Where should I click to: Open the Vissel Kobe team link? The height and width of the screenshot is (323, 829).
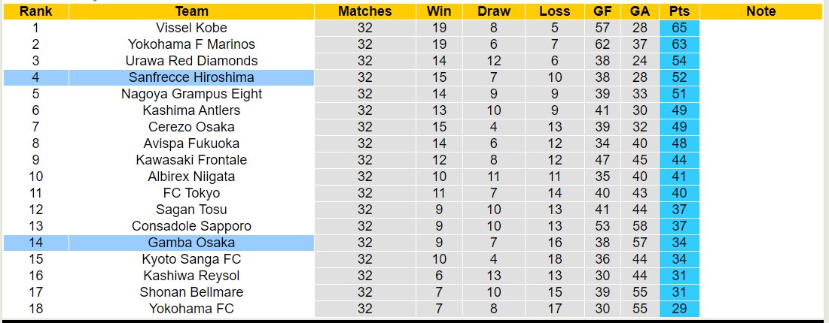pyautogui.click(x=191, y=28)
